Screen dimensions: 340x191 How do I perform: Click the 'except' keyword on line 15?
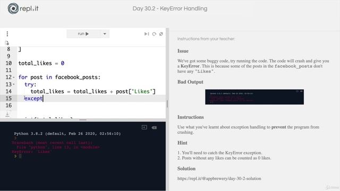tap(33, 98)
